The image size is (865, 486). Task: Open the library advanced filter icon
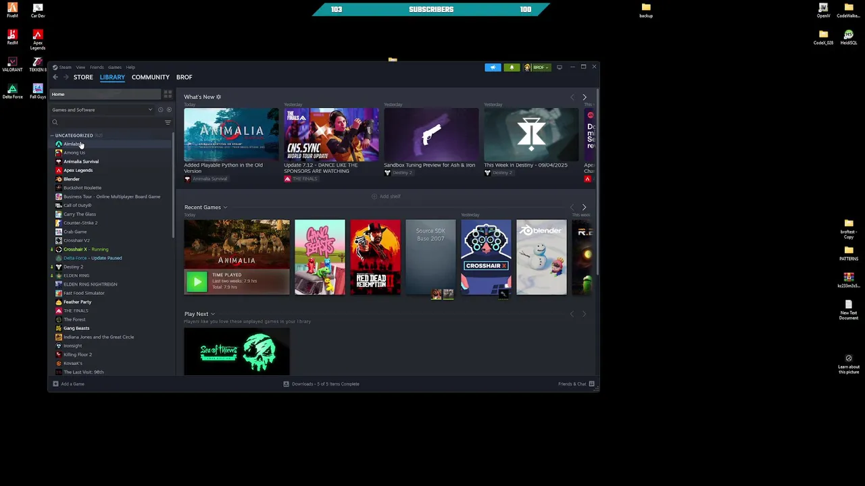tap(168, 122)
